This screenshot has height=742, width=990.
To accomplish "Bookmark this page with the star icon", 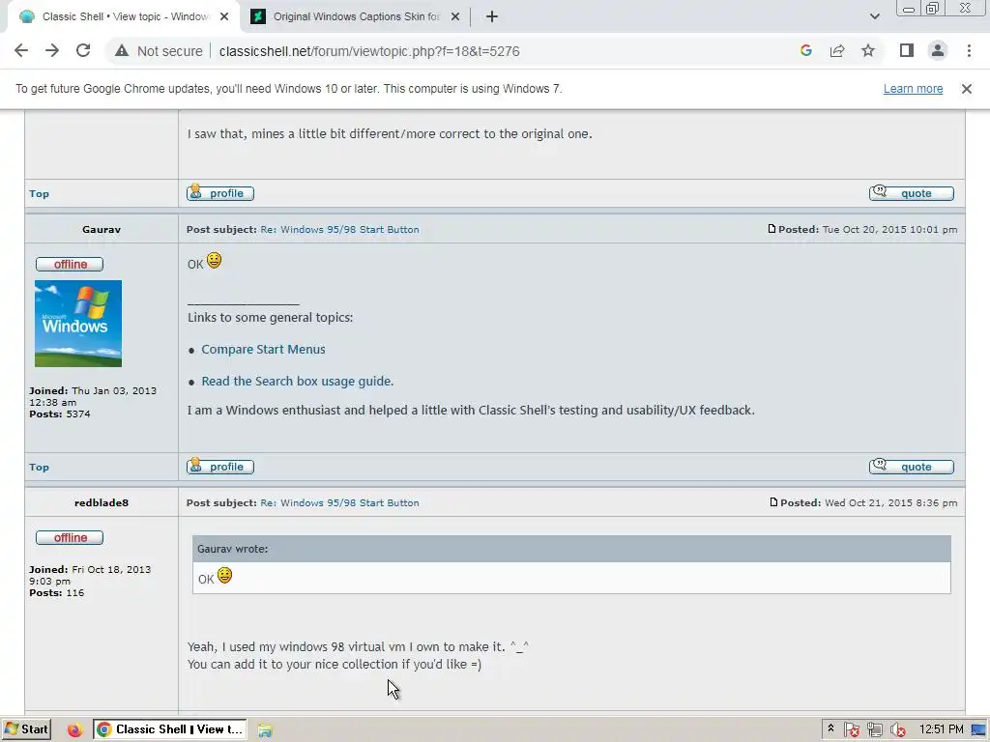I will pos(868,50).
